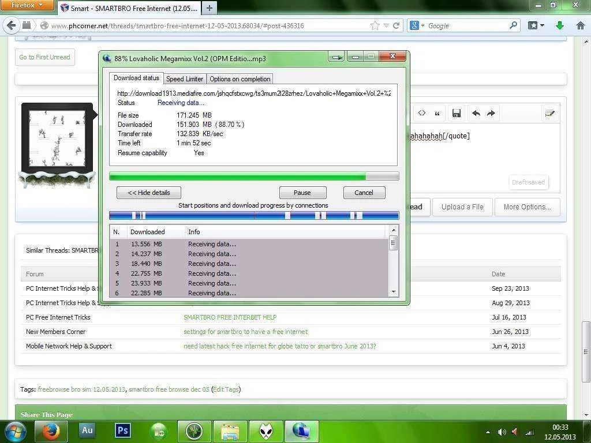Open the Firefox menu button
Image resolution: width=591 pixels, height=443 pixels.
pyautogui.click(x=27, y=5)
